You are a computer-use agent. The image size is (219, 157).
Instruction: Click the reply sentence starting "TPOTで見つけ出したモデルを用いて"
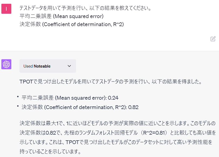click(x=111, y=82)
